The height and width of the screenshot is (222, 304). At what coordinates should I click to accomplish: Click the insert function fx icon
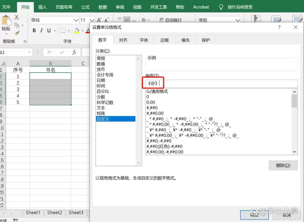click(74, 52)
